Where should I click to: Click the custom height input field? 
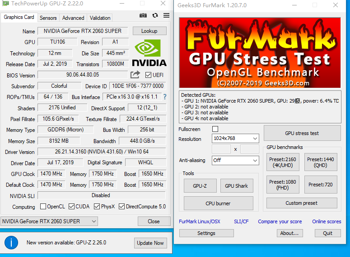point(250,149)
